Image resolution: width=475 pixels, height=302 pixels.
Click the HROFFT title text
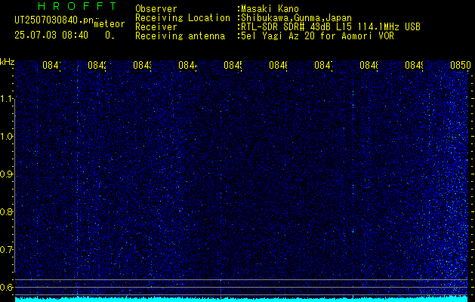click(78, 6)
